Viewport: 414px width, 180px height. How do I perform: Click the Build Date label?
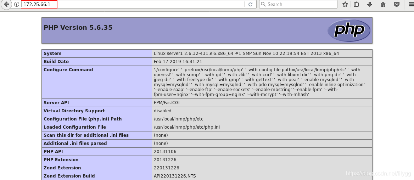click(x=56, y=62)
